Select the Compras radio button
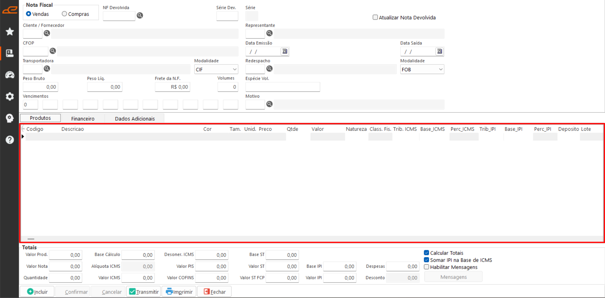 click(65, 14)
